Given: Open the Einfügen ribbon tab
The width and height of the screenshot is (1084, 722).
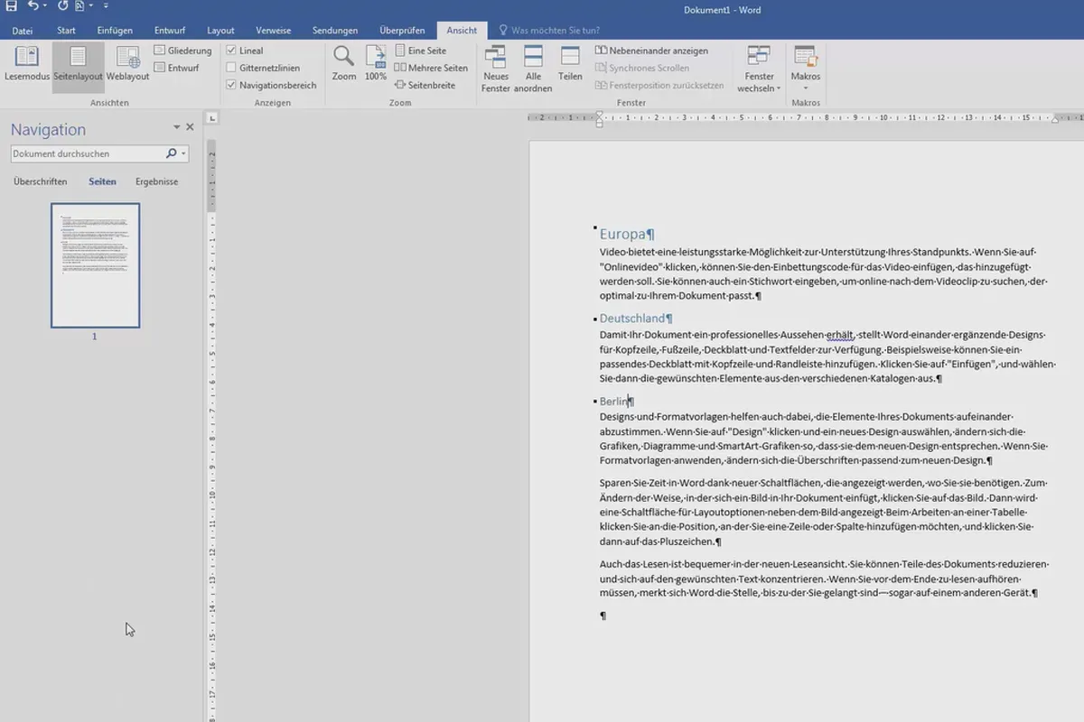Looking at the screenshot, I should click(x=115, y=30).
